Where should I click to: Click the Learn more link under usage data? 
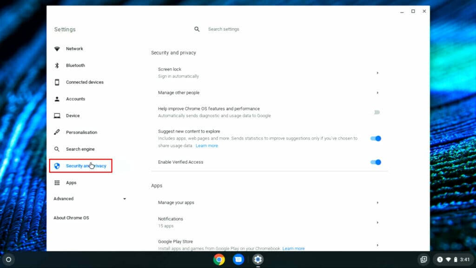207,146
